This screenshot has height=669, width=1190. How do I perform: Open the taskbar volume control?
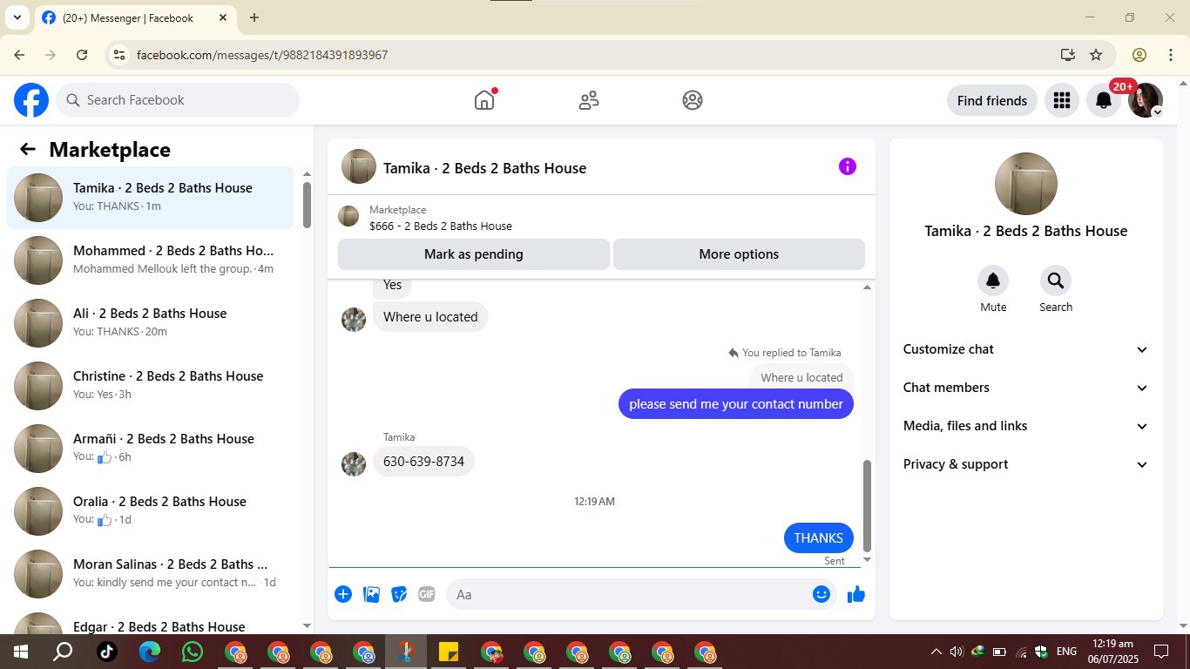point(957,652)
